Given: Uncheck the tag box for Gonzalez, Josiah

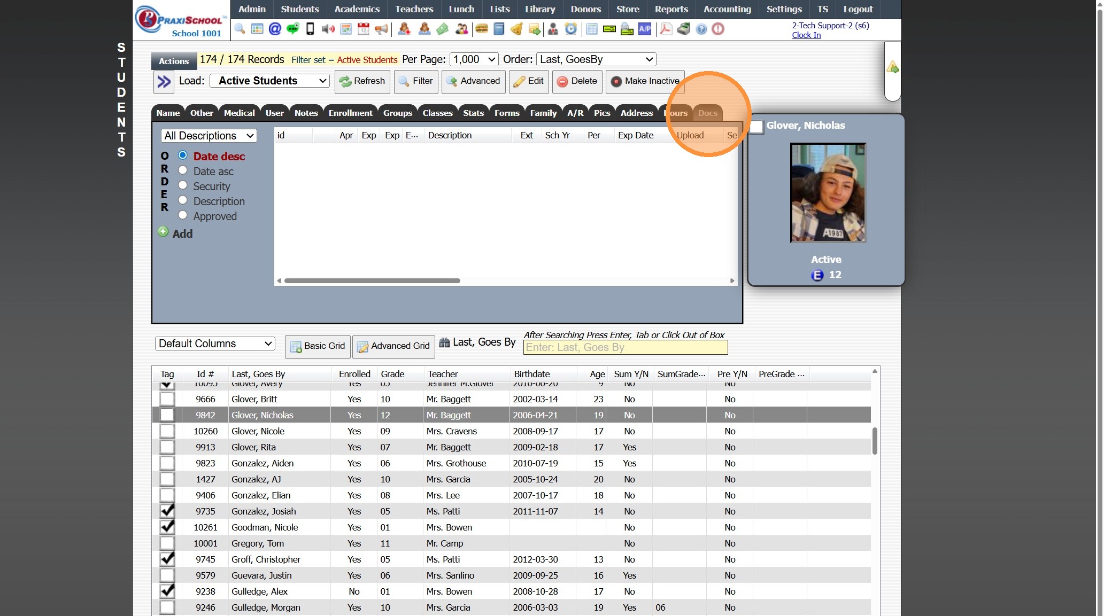Looking at the screenshot, I should point(167,511).
